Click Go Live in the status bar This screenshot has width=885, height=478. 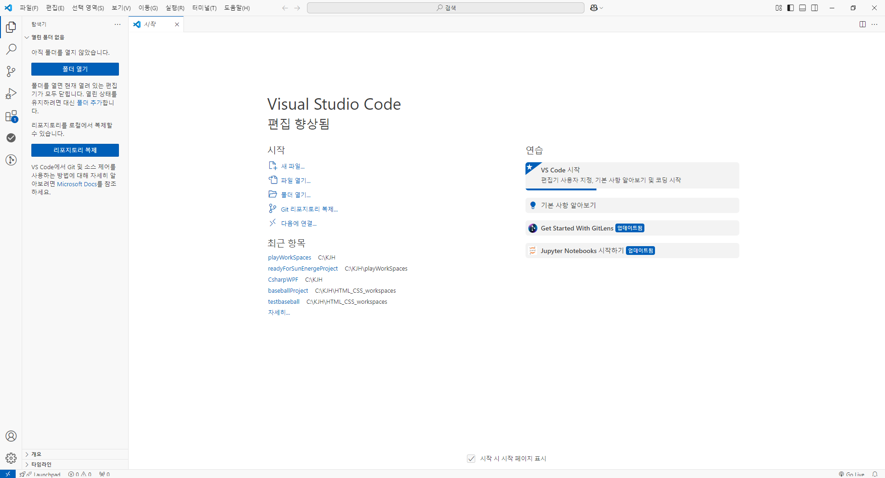851,474
